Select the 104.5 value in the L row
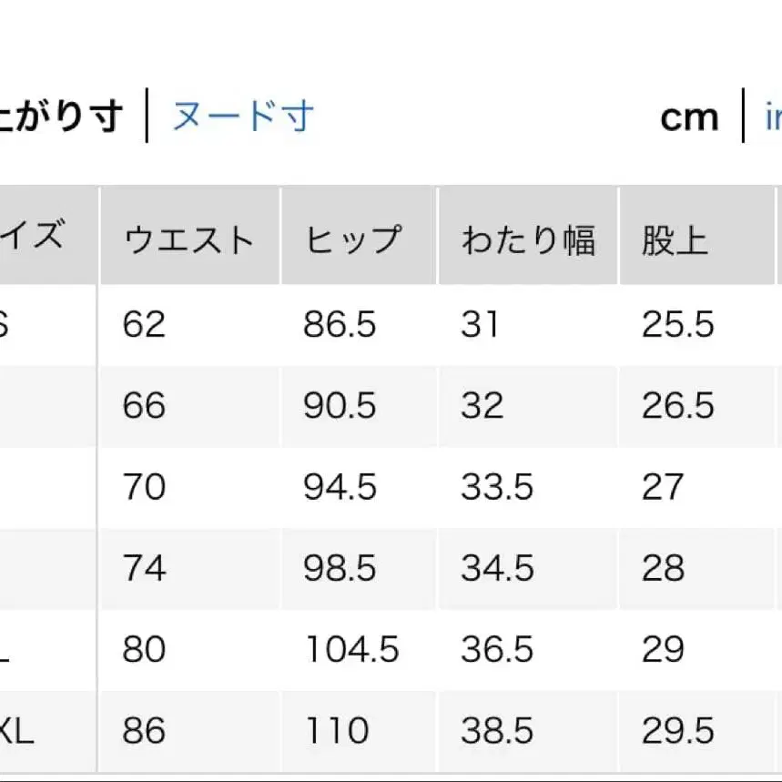Viewport: 782px width, 782px height. pos(350,650)
